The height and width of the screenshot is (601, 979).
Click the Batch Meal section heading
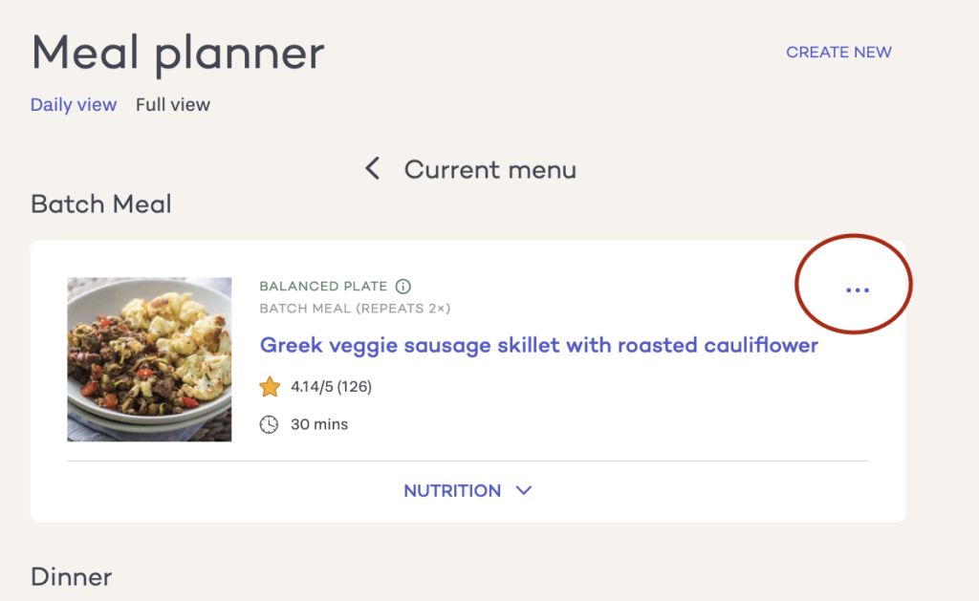tap(101, 204)
